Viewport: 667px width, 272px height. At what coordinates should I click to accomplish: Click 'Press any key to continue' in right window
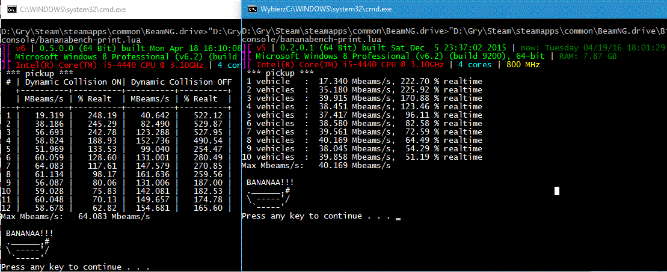pyautogui.click(x=301, y=216)
